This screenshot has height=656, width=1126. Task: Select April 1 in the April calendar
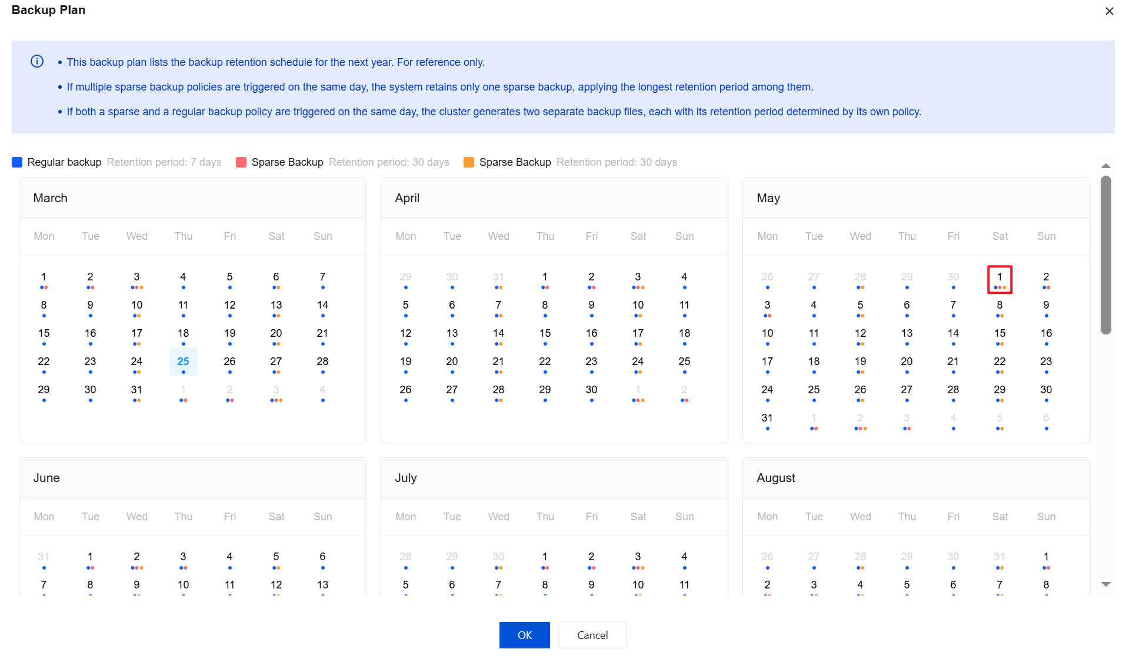[x=545, y=277]
